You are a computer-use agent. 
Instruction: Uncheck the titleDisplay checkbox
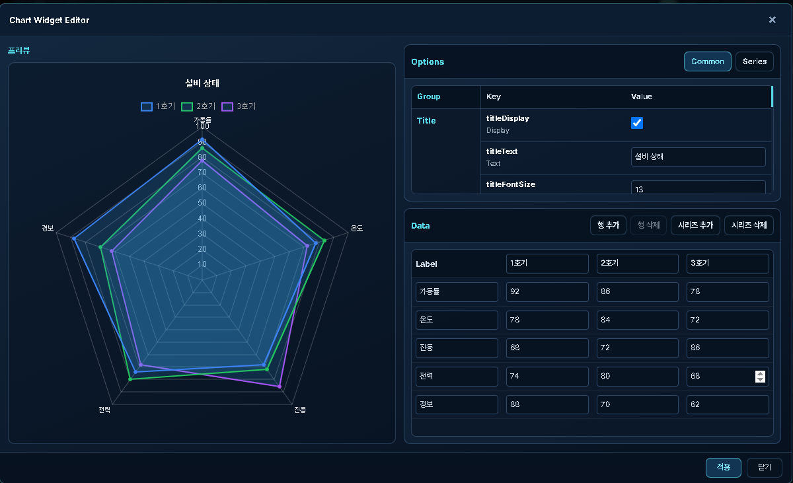click(x=637, y=123)
